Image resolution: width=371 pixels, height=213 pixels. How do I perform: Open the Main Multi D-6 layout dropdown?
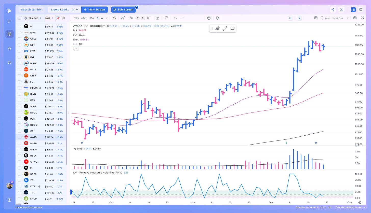pos(335,18)
